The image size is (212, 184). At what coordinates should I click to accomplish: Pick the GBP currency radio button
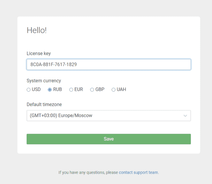(x=92, y=90)
